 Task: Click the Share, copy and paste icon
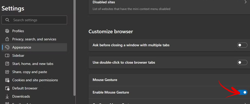[7, 72]
